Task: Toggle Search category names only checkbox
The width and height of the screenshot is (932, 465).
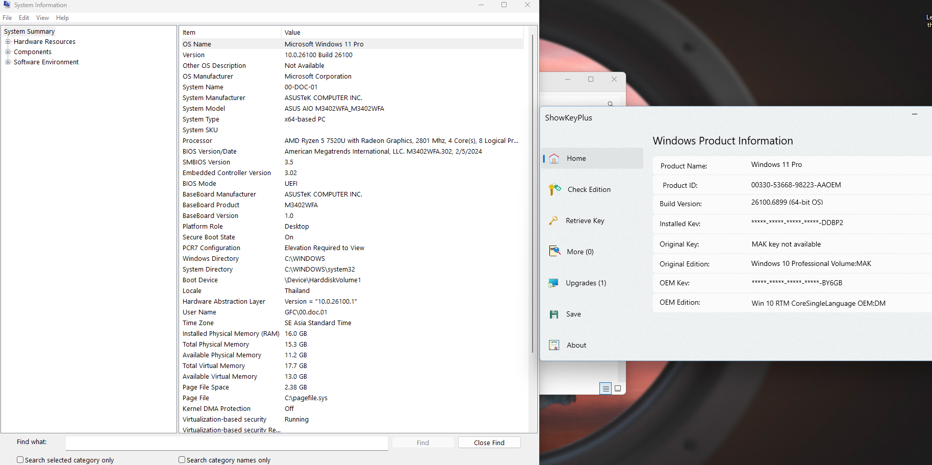Action: 182,460
